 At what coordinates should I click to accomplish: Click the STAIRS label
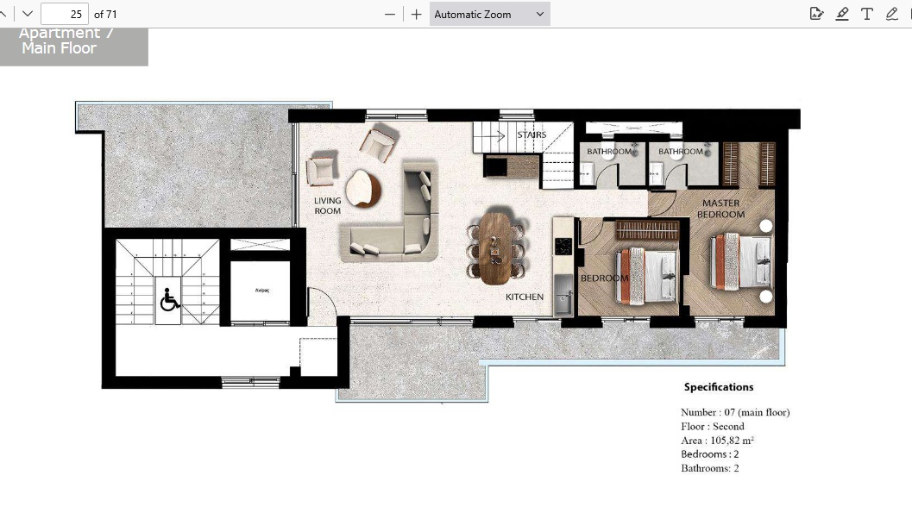tap(531, 135)
